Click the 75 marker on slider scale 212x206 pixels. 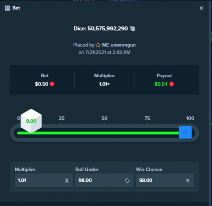147,118
